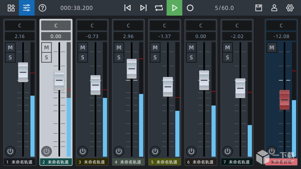
Task: Mute track 3
Action: 83,47
